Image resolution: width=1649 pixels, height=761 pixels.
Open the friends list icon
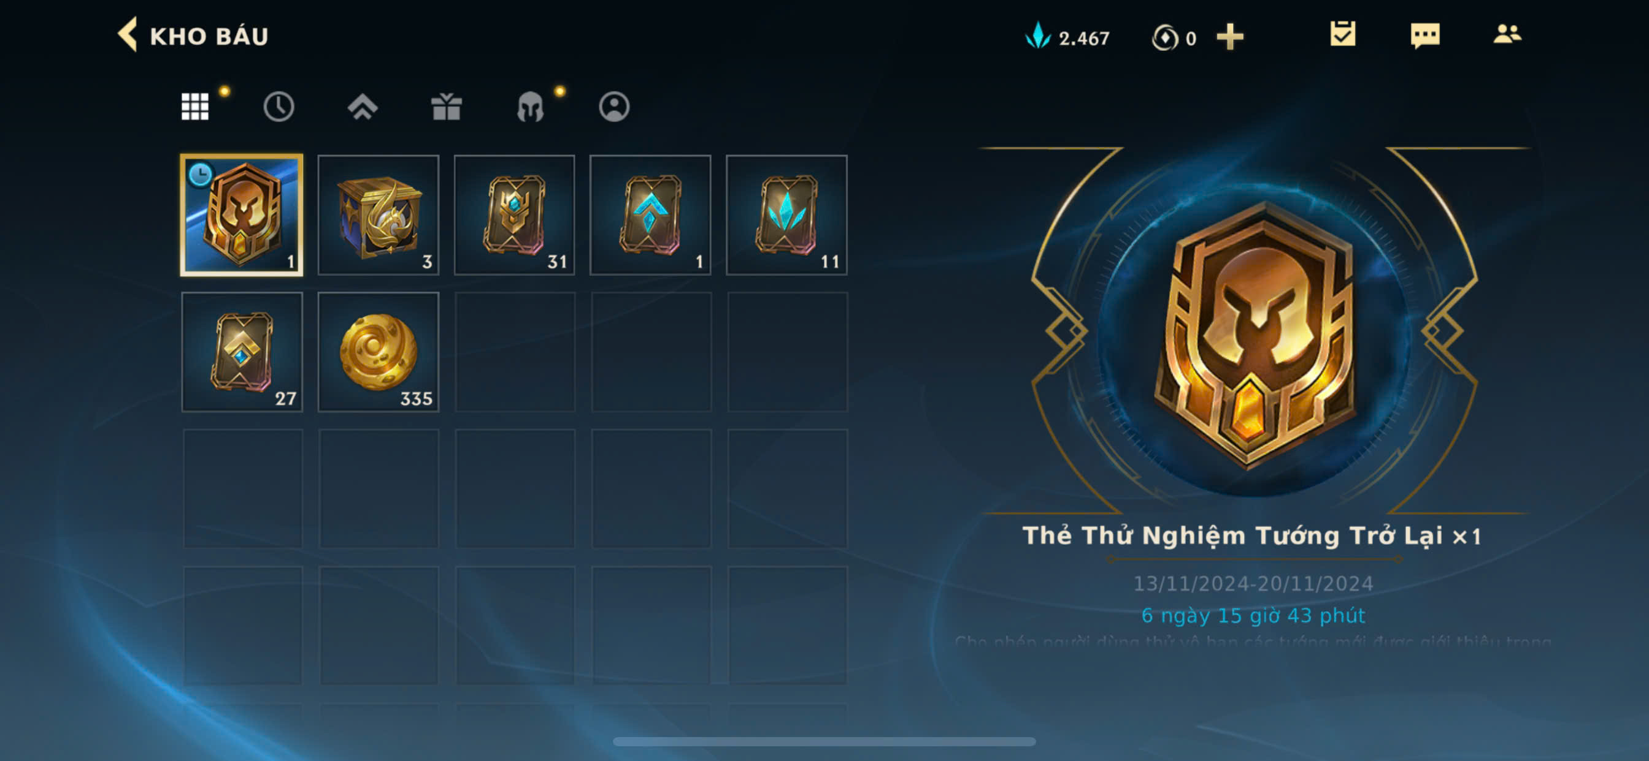point(1507,34)
